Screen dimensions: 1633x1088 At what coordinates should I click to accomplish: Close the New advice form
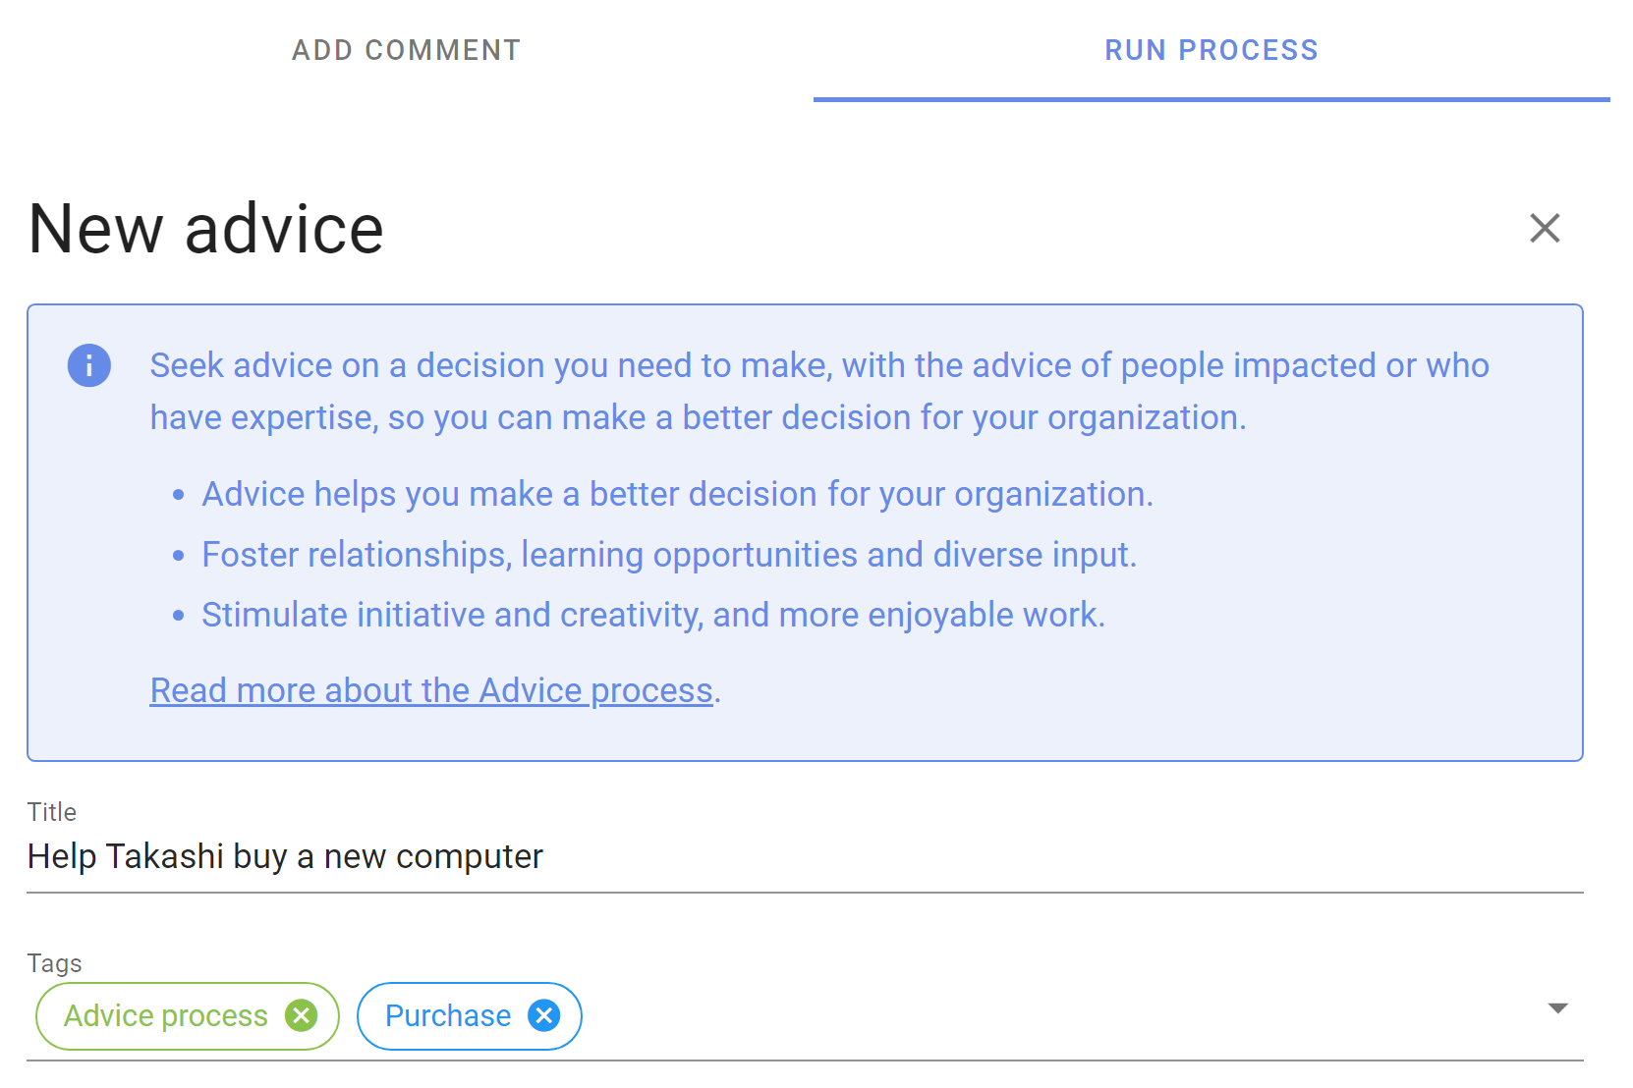pos(1545,228)
